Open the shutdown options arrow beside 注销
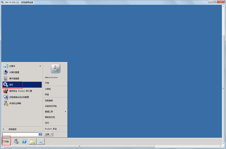This screenshot has width=226, height=149. [52, 134]
